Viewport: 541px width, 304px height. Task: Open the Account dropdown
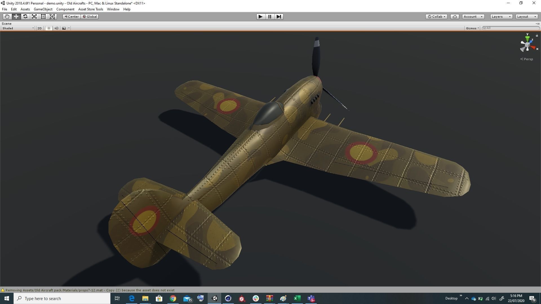point(473,17)
